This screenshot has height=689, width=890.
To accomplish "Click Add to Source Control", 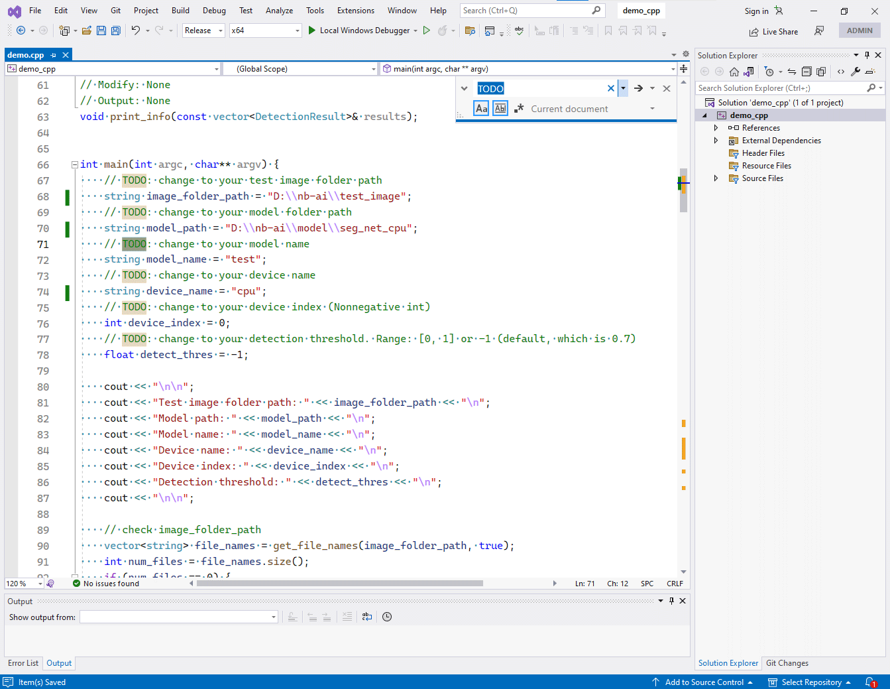I will (702, 682).
